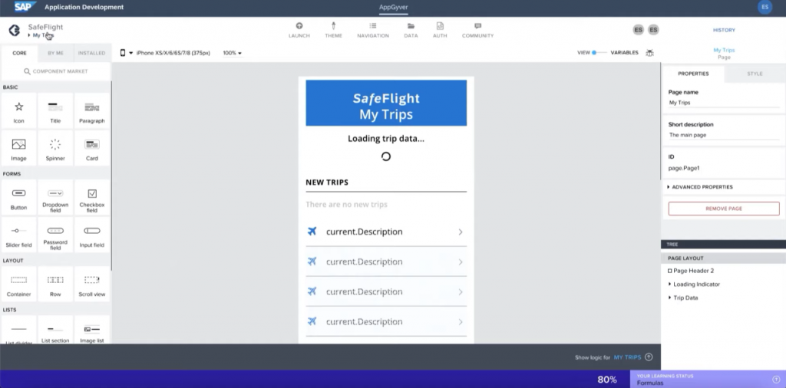The width and height of the screenshot is (786, 388).
Task: Open the 100% zoom dropdown
Action: (x=232, y=53)
